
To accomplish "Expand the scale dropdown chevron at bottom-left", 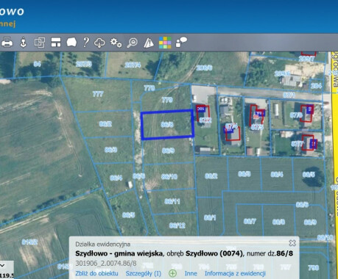I will (2, 265).
